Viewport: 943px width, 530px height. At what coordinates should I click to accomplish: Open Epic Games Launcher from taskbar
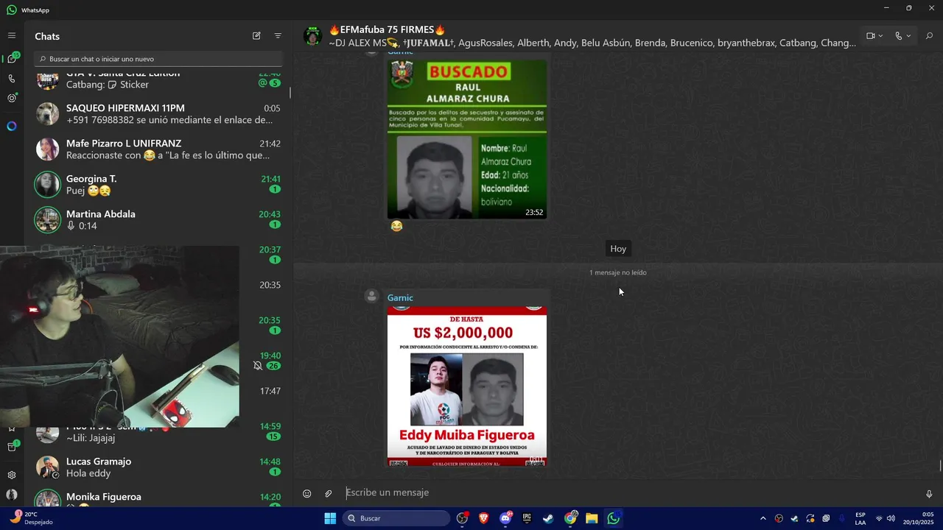click(527, 518)
